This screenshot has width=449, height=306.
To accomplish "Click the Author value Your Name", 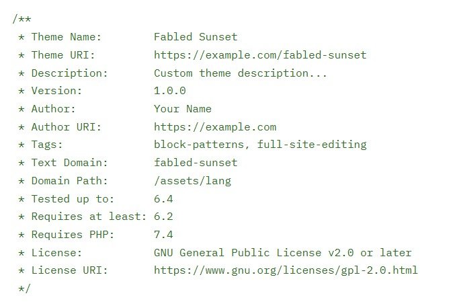I will click(x=183, y=109).
